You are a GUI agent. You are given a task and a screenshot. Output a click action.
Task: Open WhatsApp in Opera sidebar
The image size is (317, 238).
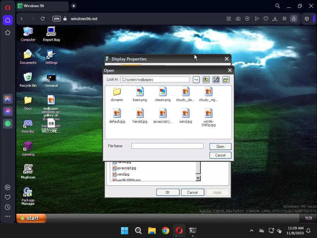pyautogui.click(x=8, y=124)
